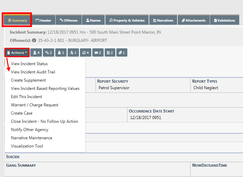
Task: Click Edit This Incident menu entry
Action: [x=26, y=97]
